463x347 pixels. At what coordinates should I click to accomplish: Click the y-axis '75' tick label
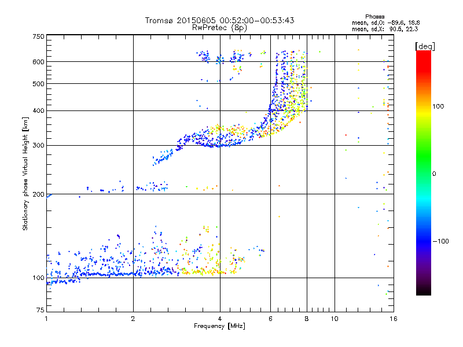point(41,310)
